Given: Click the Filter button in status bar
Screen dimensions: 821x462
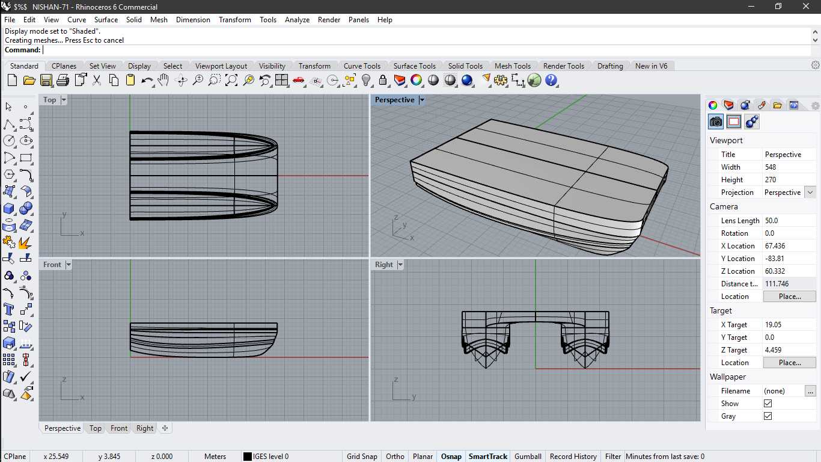Looking at the screenshot, I should tap(613, 457).
